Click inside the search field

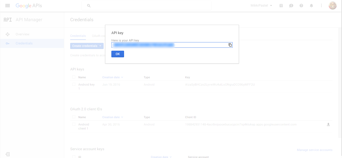pyautogui.click(x=146, y=5)
